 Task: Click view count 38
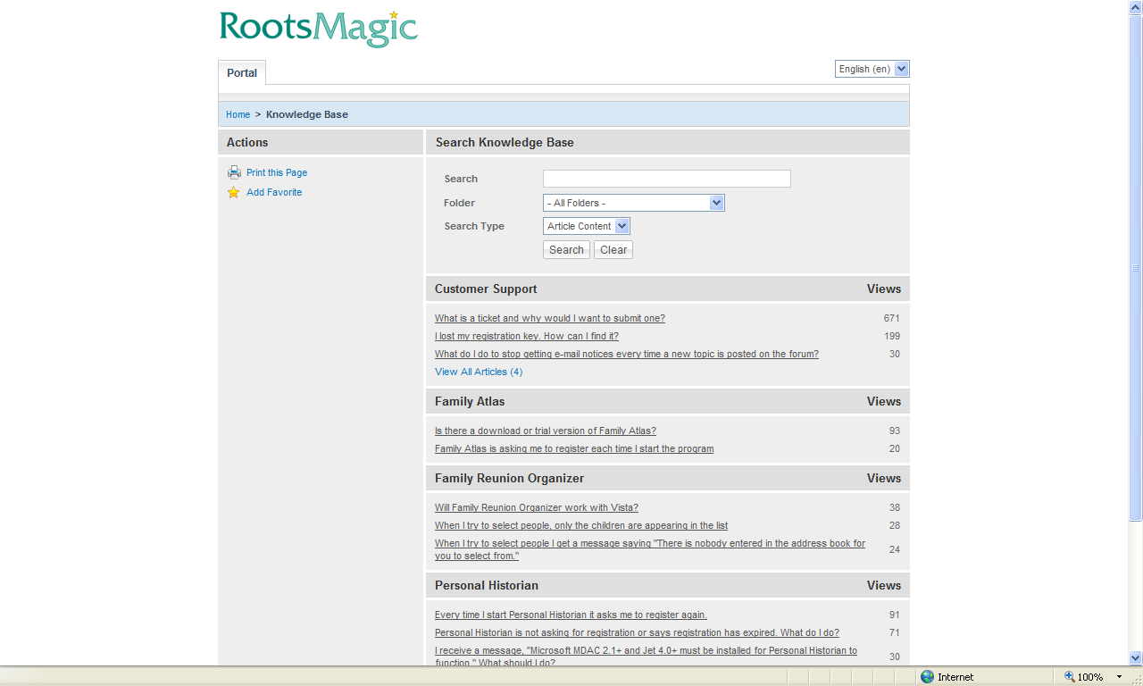pyautogui.click(x=894, y=507)
